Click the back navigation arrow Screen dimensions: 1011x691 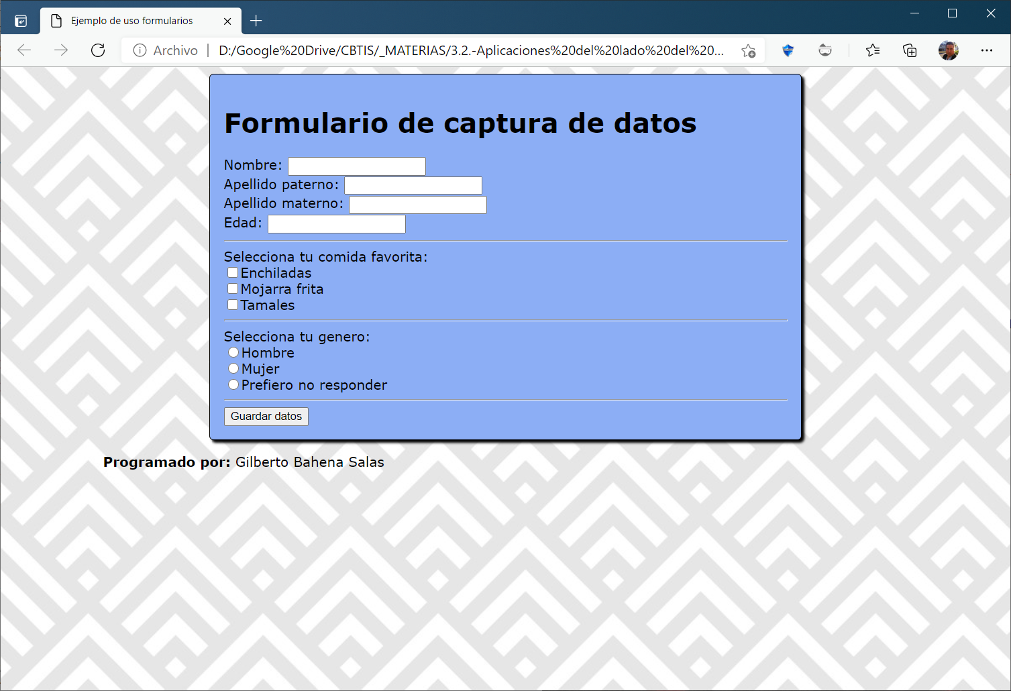[x=24, y=50]
